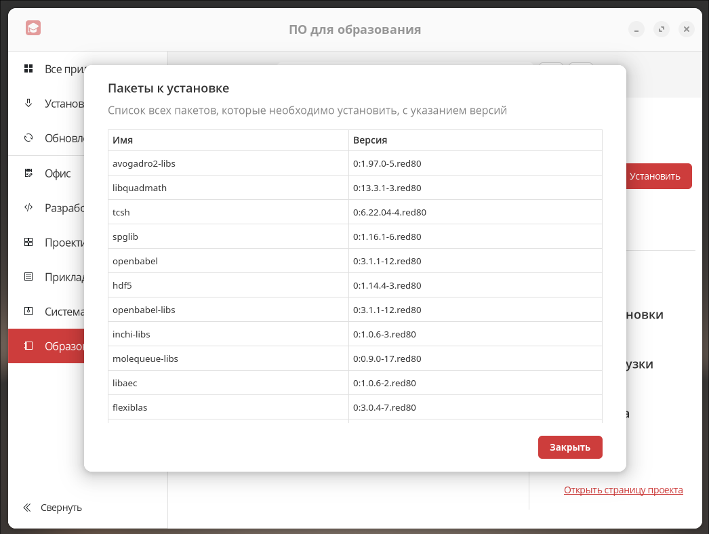Screen dimensions: 709x534
Task: Close the package list with 'Закрыть'
Action: (x=570, y=447)
